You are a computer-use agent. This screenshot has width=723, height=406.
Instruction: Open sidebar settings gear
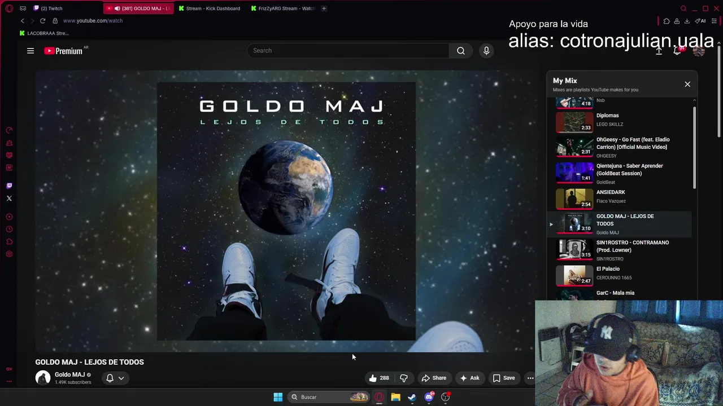click(x=9, y=254)
